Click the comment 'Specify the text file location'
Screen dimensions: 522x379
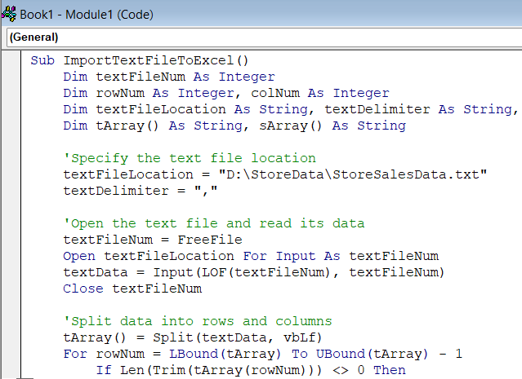pos(190,158)
